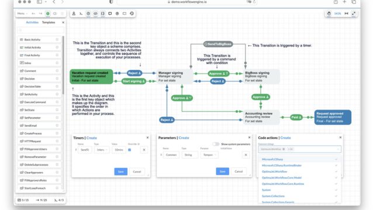Screen dimensions: 374x210
Task: Select SendEmail activity item
Action: (39, 125)
